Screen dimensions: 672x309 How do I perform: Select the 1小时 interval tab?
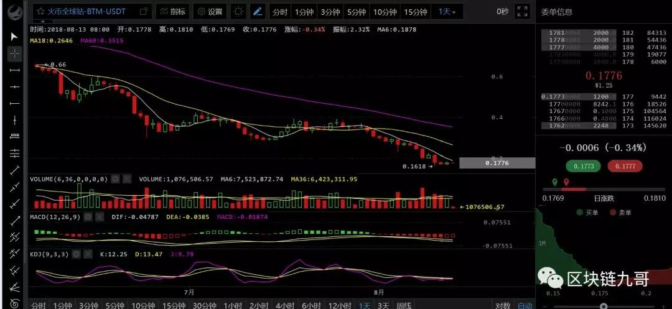tap(233, 304)
